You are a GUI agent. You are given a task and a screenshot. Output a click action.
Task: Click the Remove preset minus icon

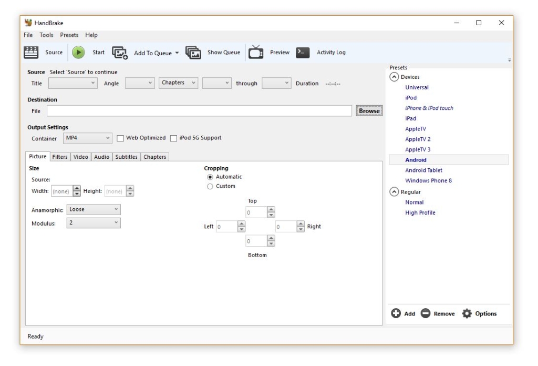click(426, 313)
